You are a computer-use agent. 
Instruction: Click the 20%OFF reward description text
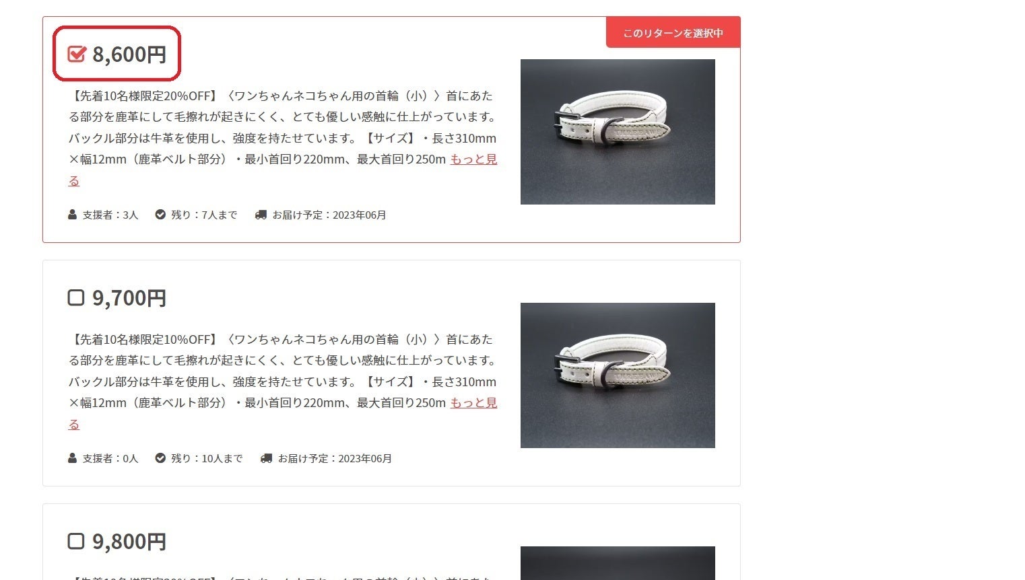pyautogui.click(x=283, y=138)
